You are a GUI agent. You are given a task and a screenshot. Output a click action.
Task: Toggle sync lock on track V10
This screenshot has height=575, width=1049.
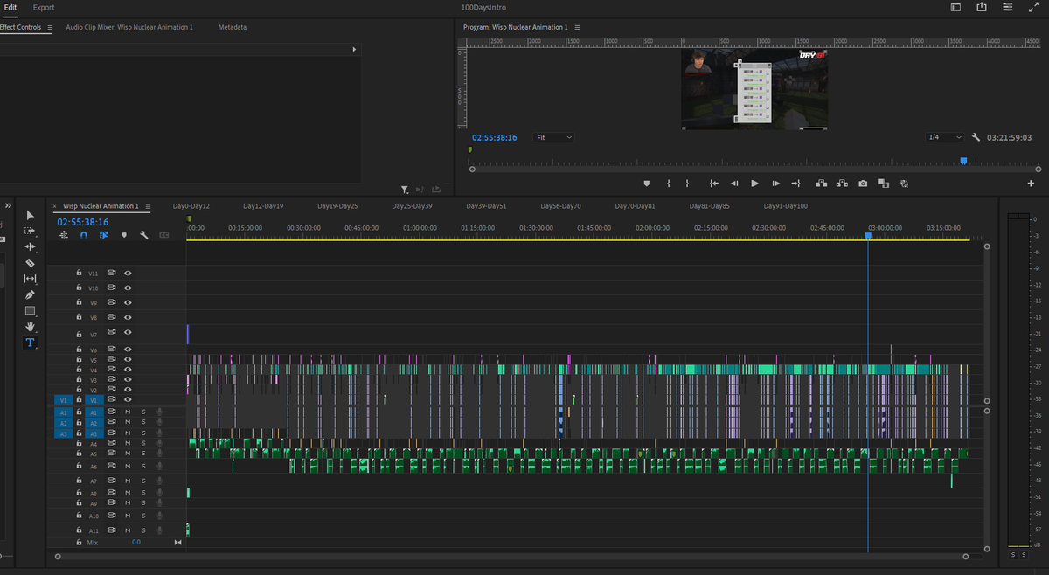[x=112, y=287]
